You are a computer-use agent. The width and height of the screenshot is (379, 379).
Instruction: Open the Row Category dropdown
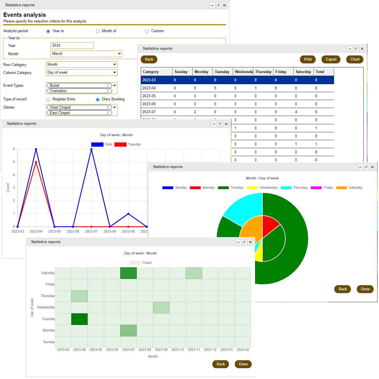[82, 65]
